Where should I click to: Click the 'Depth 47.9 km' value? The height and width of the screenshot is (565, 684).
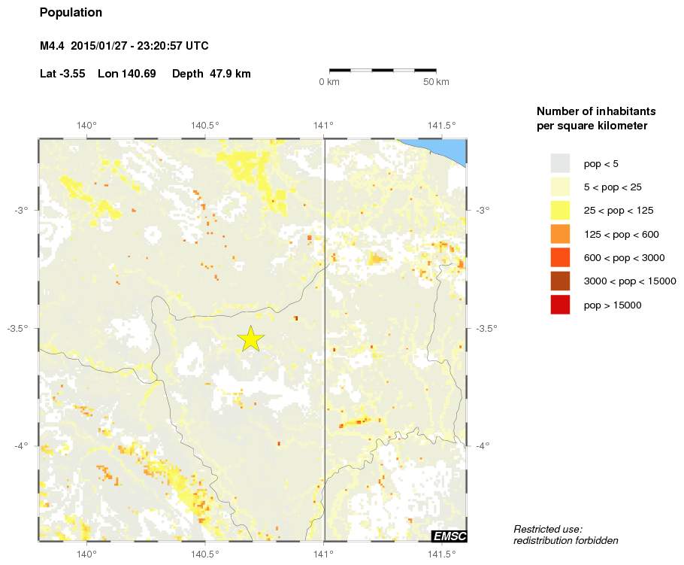(x=211, y=74)
